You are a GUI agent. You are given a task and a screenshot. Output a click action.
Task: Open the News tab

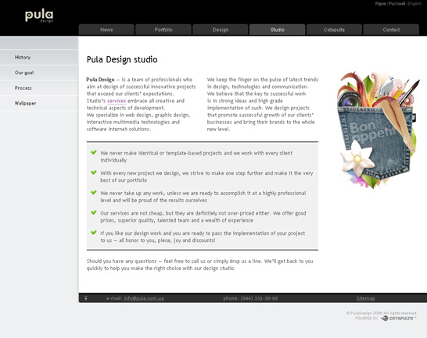click(x=106, y=30)
